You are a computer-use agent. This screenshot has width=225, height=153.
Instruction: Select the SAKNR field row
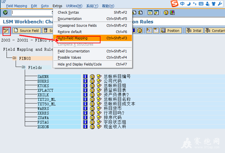(x=59, y=76)
